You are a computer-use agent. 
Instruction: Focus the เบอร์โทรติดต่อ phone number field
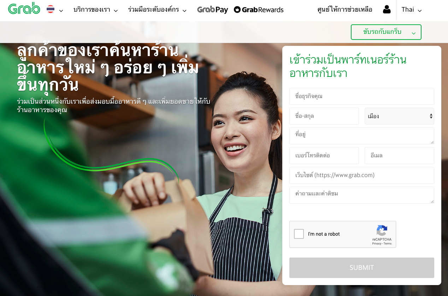tap(324, 156)
